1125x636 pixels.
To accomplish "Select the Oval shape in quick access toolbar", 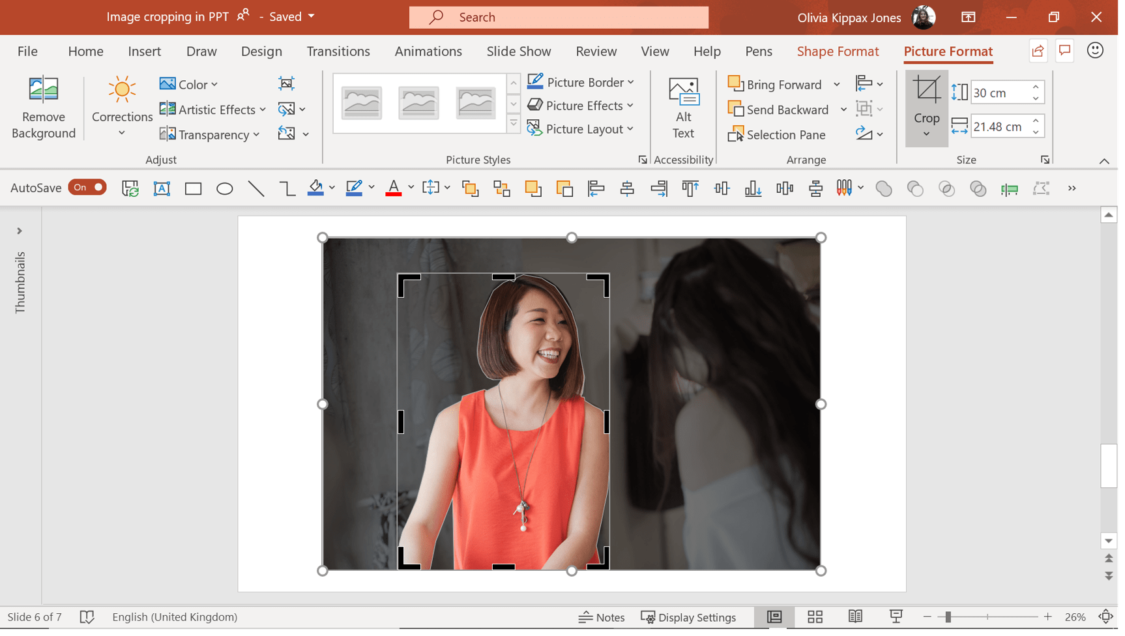I will (x=224, y=188).
